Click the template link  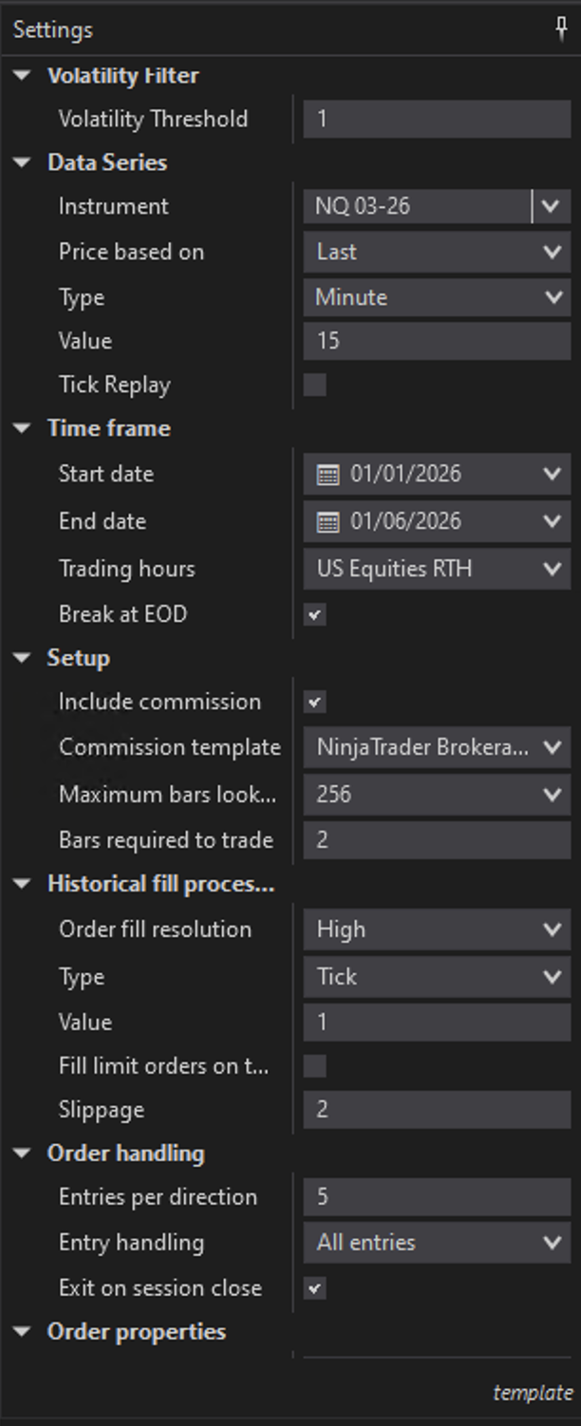coord(533,1393)
